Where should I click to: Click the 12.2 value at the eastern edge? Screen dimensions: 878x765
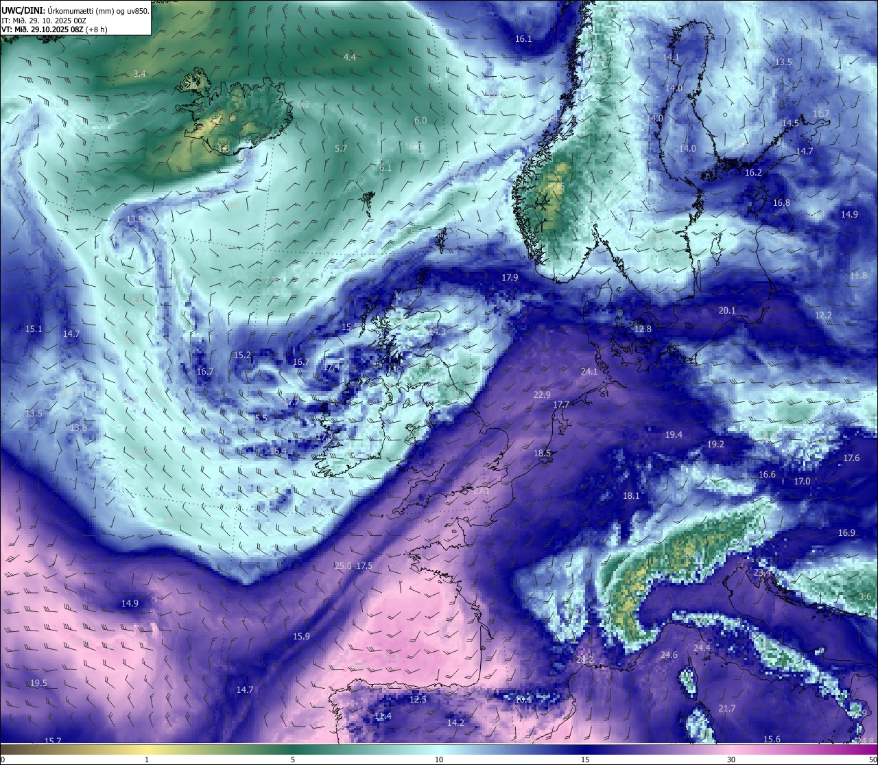pos(823,315)
